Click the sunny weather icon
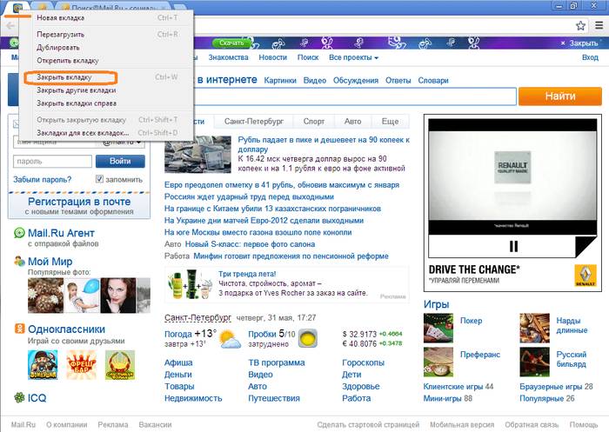 (230, 338)
